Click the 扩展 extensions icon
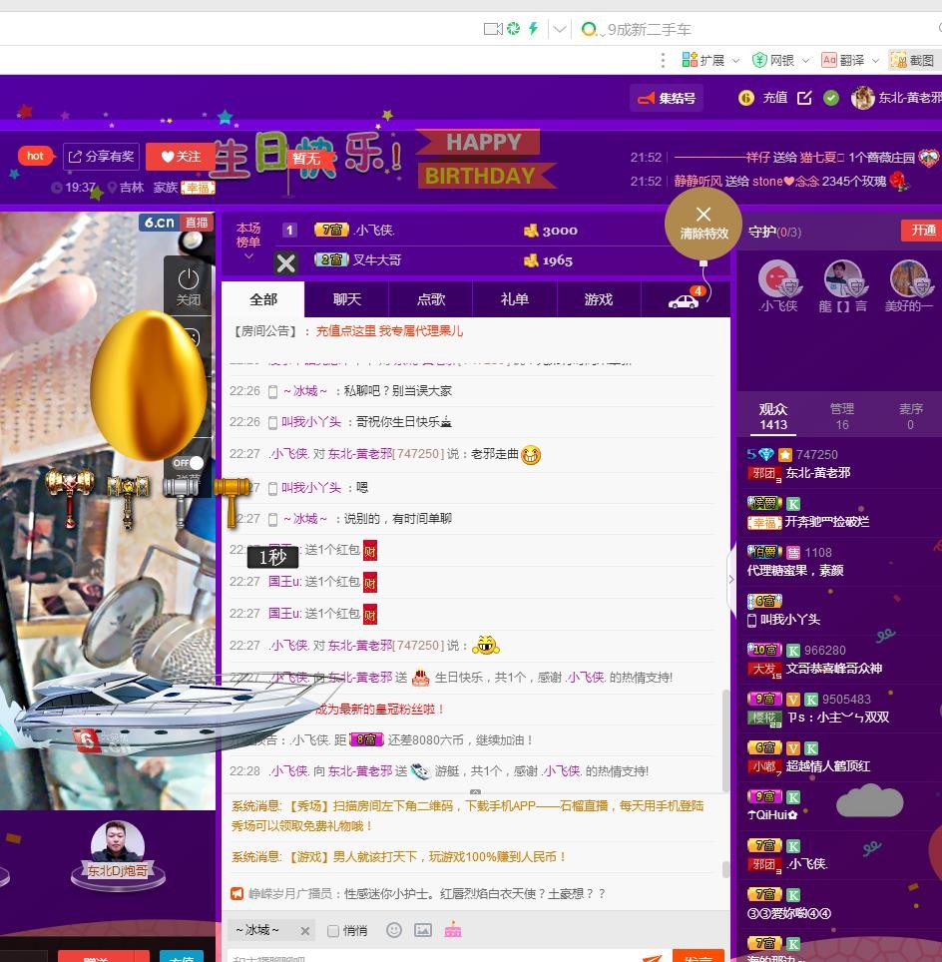The height and width of the screenshot is (962, 942). tap(690, 60)
